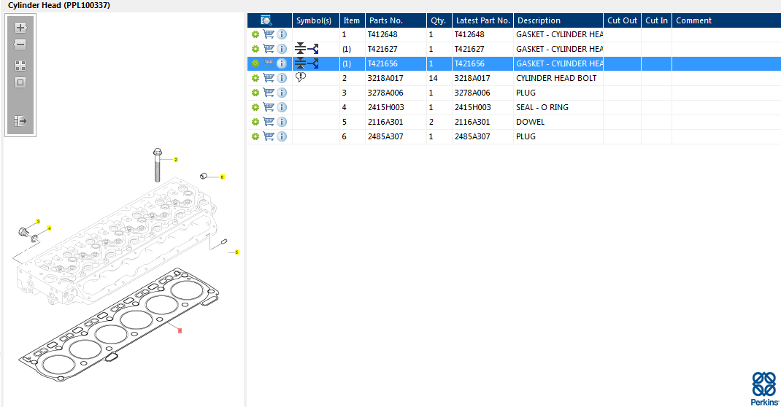Add O ring 2415H003 to cart
The height and width of the screenshot is (407, 781).
(269, 107)
